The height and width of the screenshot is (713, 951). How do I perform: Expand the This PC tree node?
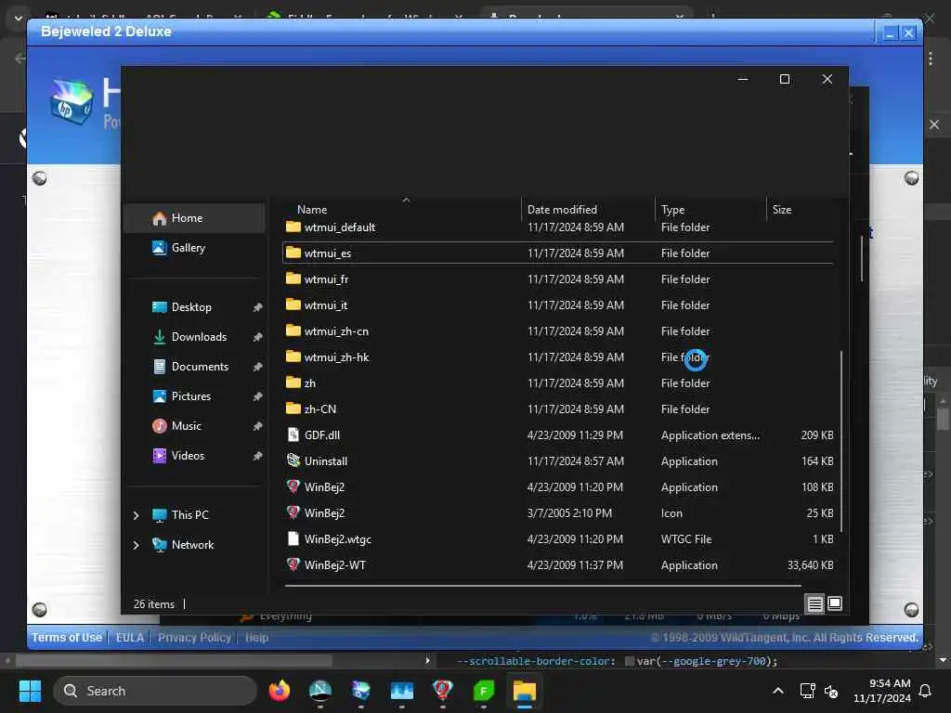coord(136,515)
